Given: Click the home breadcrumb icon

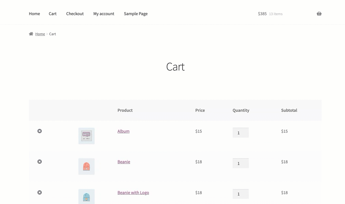Looking at the screenshot, I should pos(31,34).
